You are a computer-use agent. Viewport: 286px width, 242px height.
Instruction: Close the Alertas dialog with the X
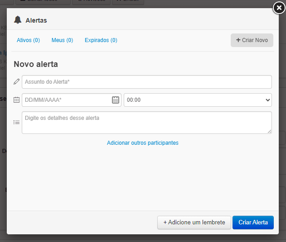pos(279,8)
